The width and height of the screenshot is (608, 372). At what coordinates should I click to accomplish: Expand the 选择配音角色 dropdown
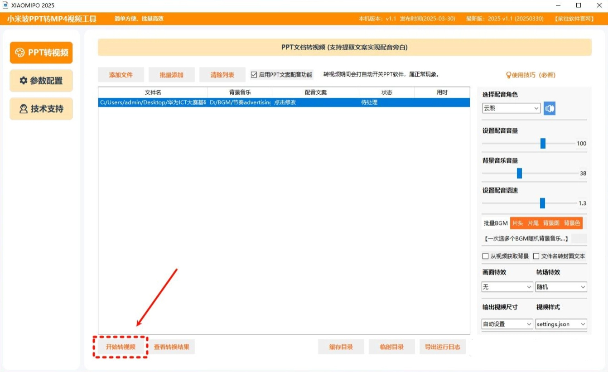point(511,108)
